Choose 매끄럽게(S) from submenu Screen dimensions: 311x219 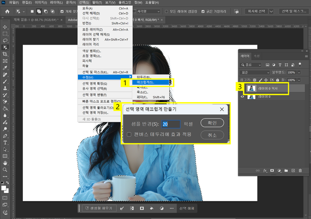151,82
